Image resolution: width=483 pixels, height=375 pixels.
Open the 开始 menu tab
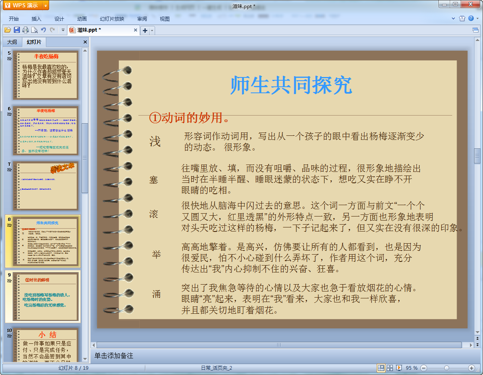point(13,19)
